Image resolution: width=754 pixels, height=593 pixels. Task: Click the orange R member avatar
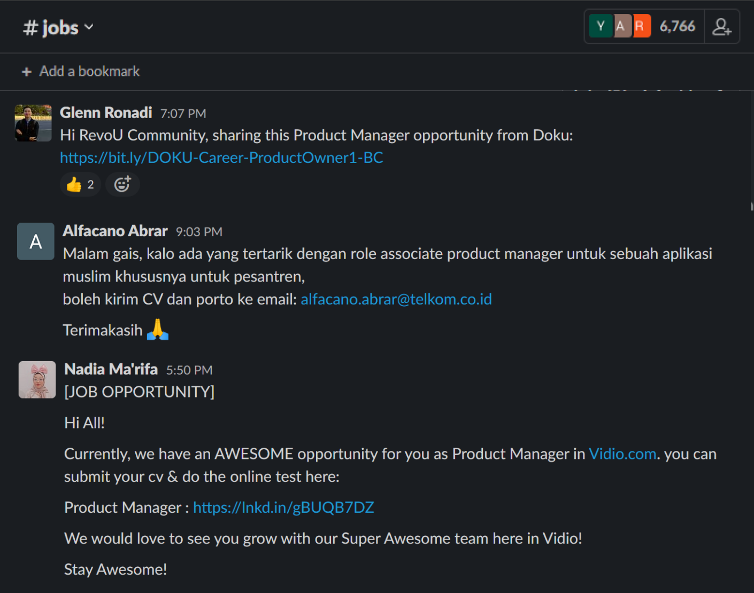coord(641,26)
